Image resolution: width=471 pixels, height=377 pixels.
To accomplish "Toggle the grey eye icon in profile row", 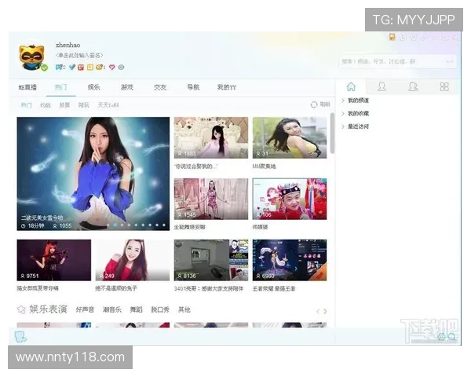I will [121, 68].
